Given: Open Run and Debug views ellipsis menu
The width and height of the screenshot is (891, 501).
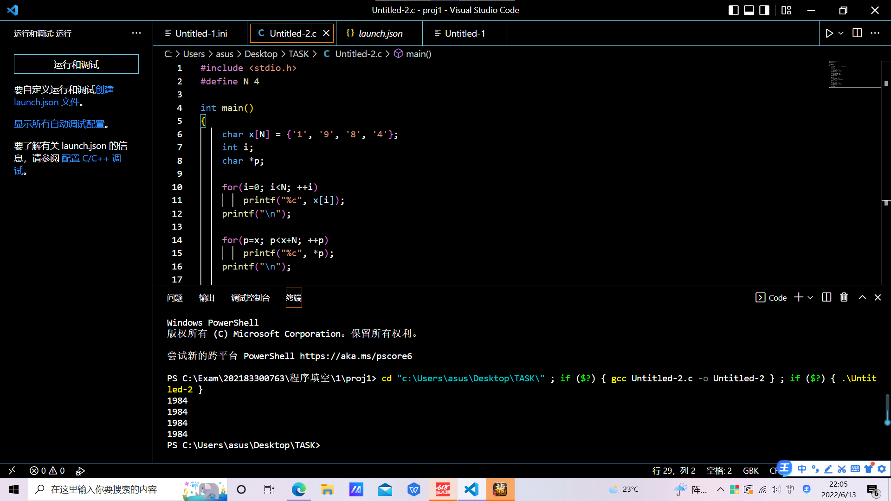Looking at the screenshot, I should (x=136, y=33).
